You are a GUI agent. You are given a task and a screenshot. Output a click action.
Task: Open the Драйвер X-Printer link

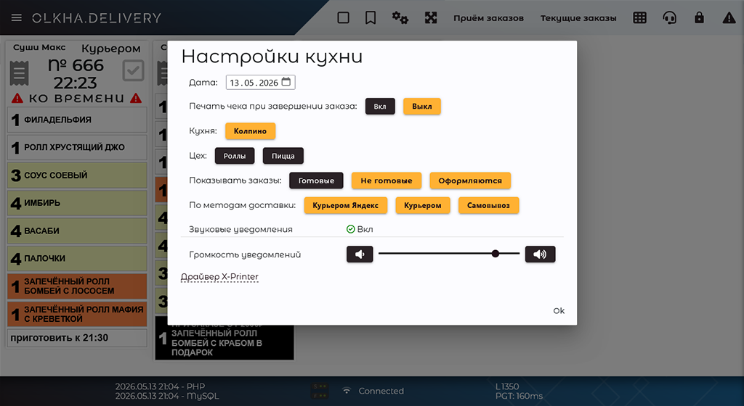pos(219,277)
